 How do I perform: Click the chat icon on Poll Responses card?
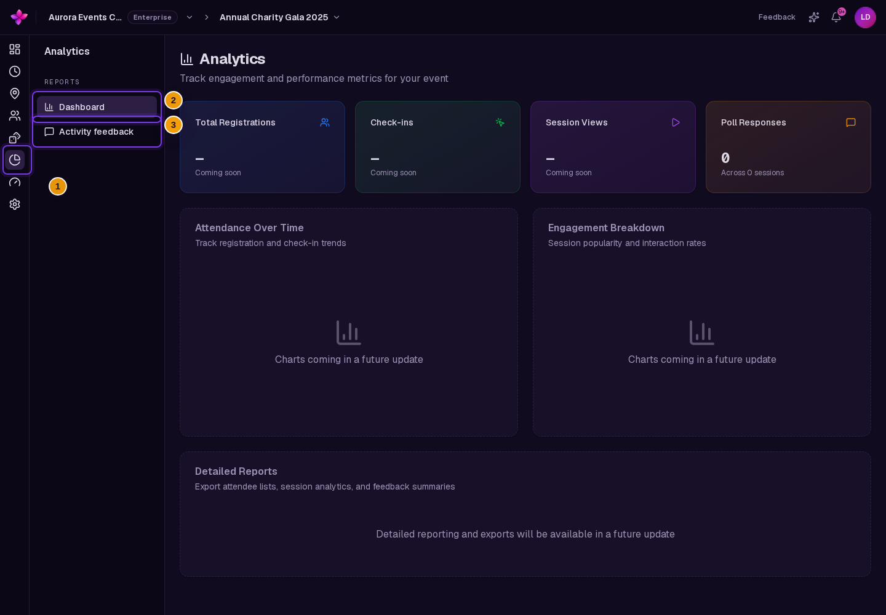click(x=851, y=122)
